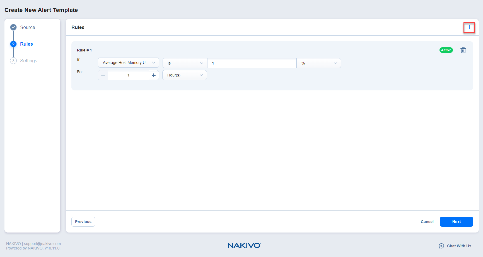Click the duration number field
Screen dimensions: 483x257
pos(128,75)
